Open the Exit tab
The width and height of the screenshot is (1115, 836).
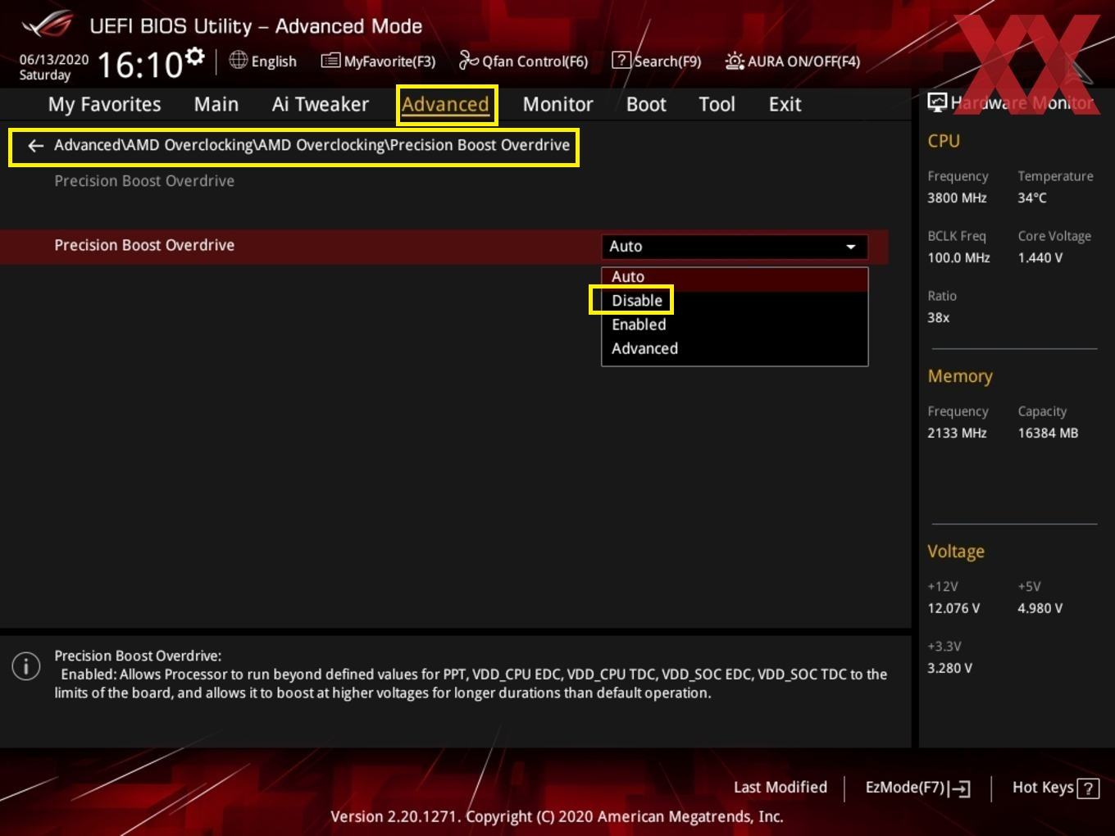785,105
